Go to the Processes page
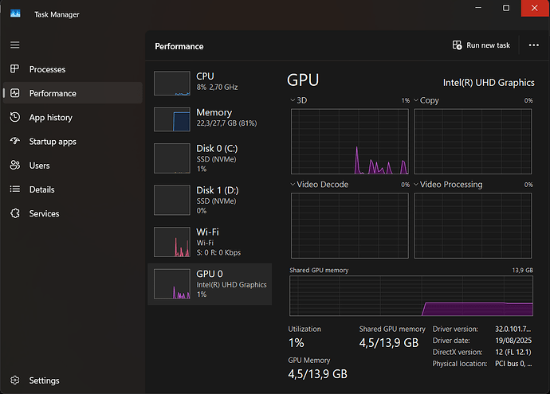Viewport: 550px width, 394px height. click(x=47, y=69)
